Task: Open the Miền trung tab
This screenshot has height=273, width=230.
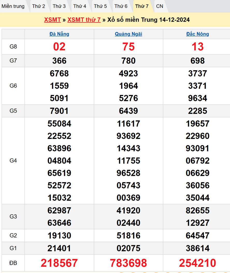Action: point(13,6)
